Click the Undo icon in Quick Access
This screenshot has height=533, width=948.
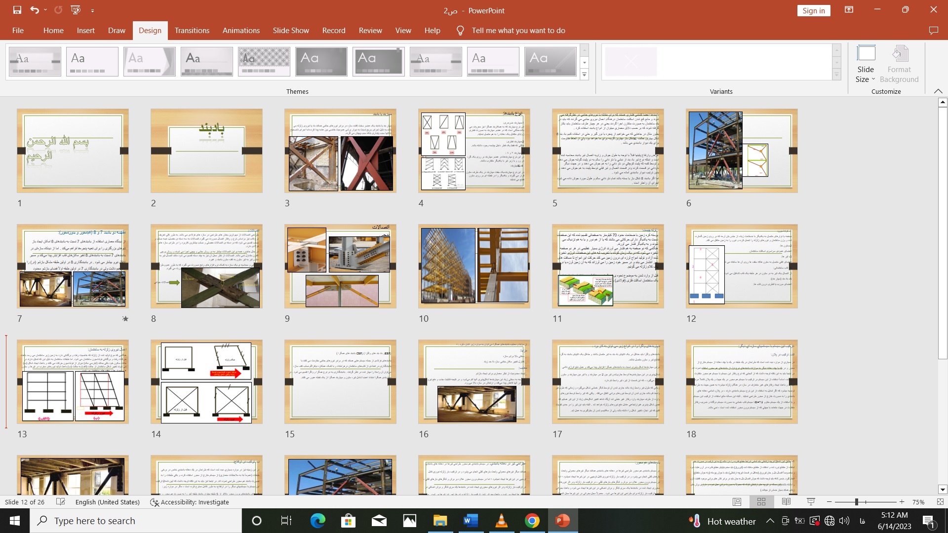coord(35,10)
